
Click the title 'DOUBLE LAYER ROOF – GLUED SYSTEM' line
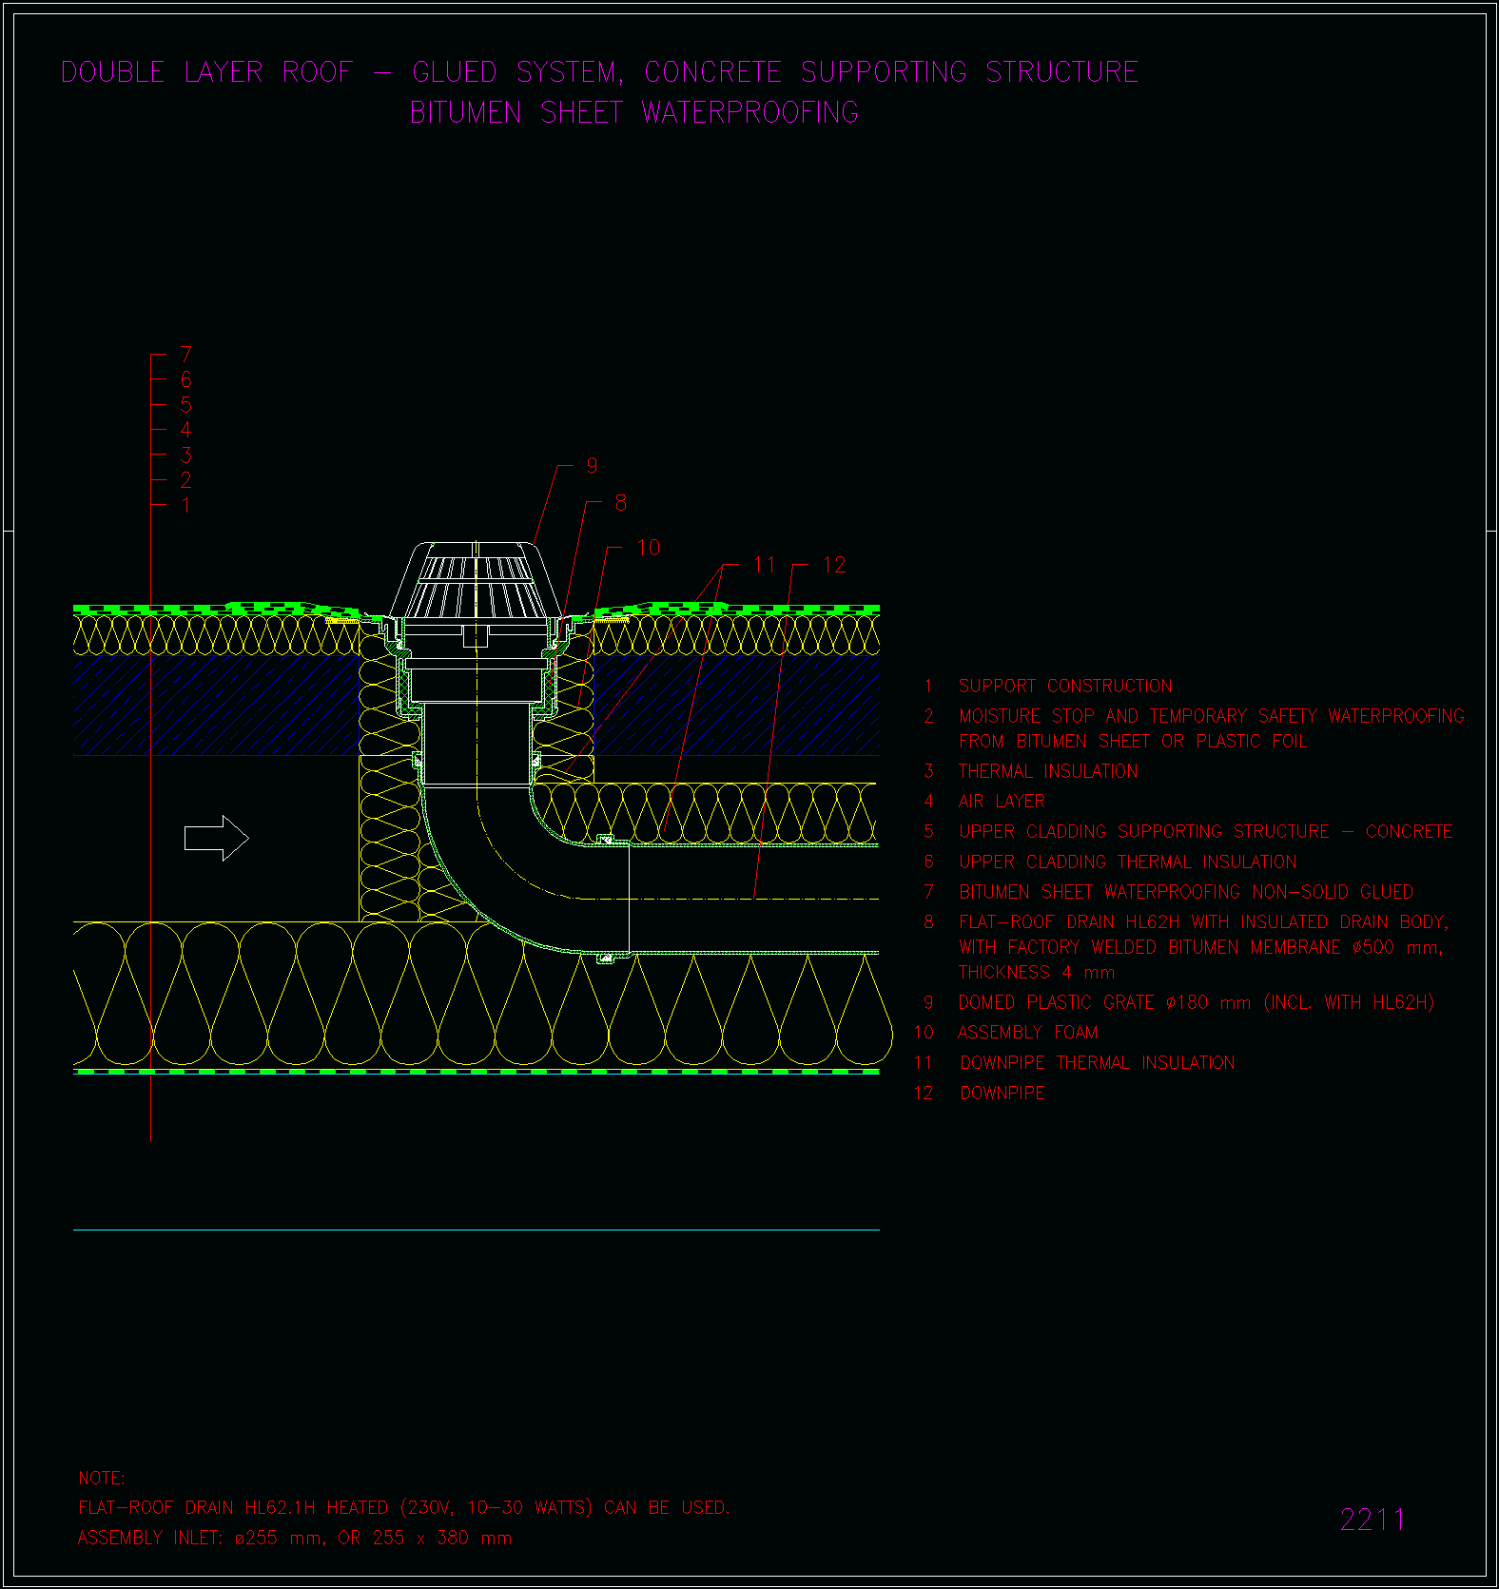599,72
